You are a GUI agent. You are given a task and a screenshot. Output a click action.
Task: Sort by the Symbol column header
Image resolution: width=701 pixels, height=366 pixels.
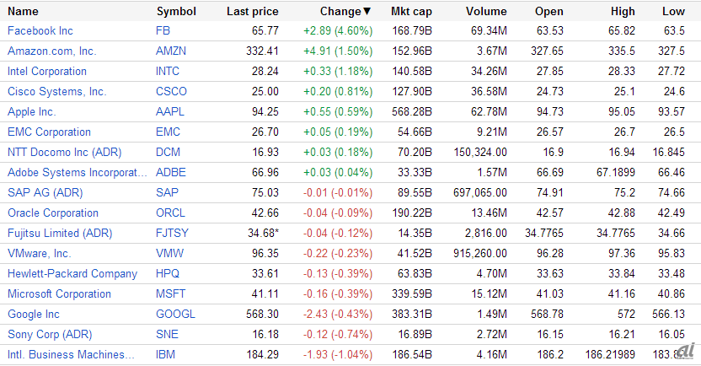click(x=176, y=11)
